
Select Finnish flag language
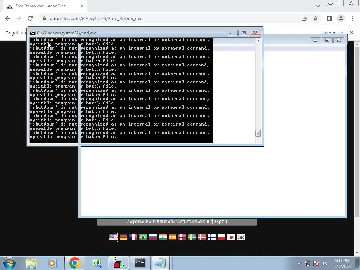(212, 237)
